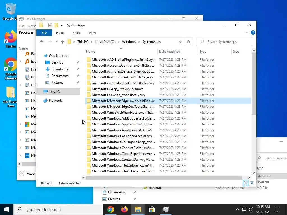The image size is (287, 215).
Task: Click Windows breadcrumb in address bar
Action: click(x=129, y=42)
